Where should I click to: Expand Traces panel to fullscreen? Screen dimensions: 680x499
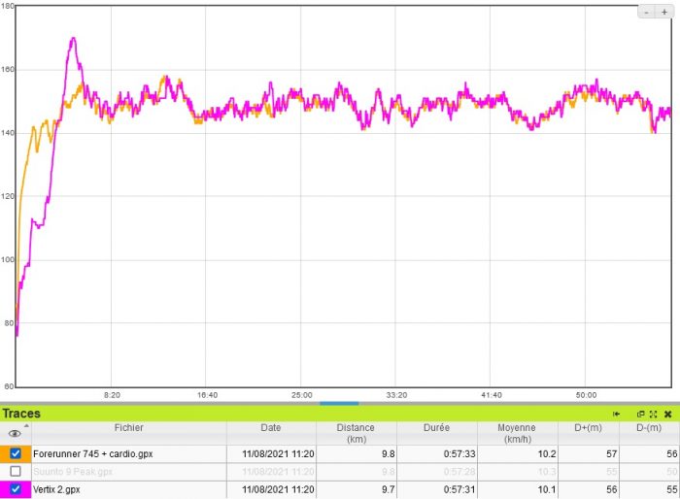click(x=653, y=414)
